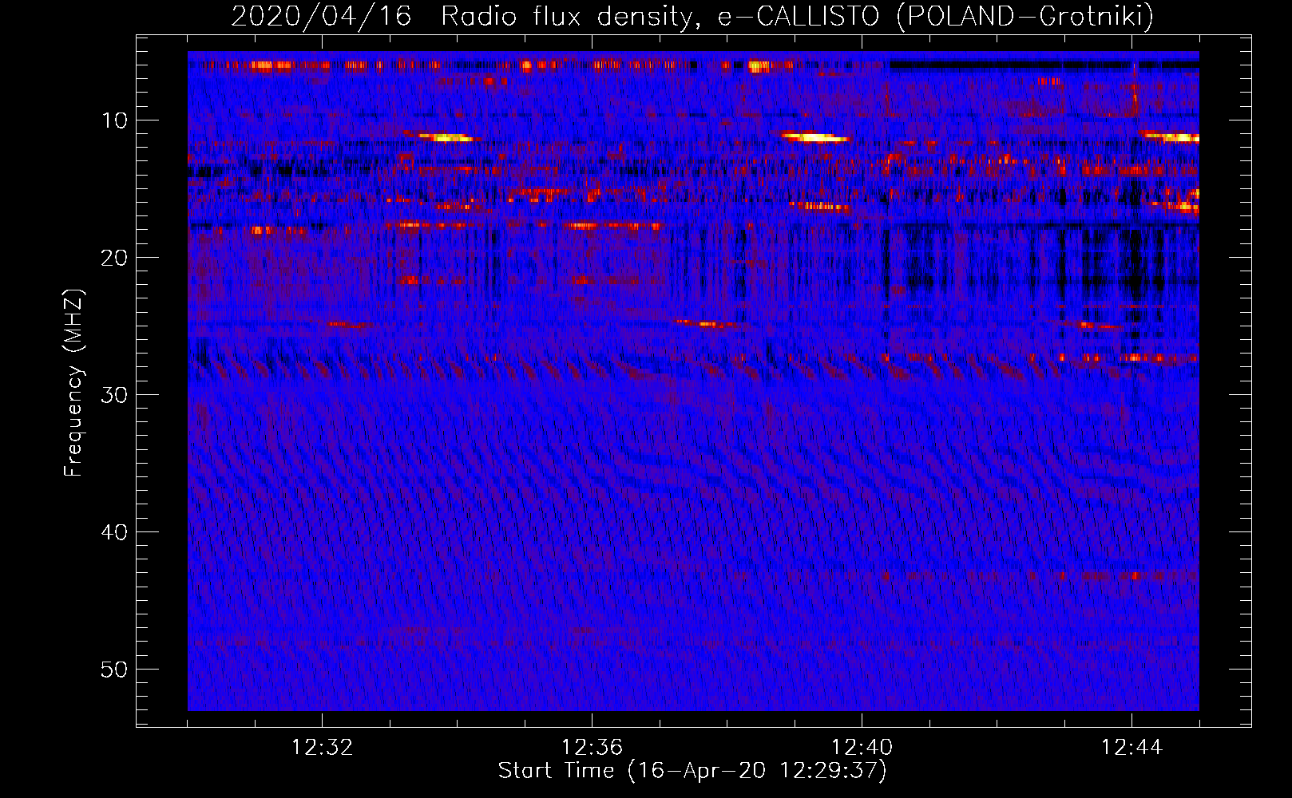Click the 40 MHz frequency tick label
Screen dimensions: 1292x798
pyautogui.click(x=115, y=532)
